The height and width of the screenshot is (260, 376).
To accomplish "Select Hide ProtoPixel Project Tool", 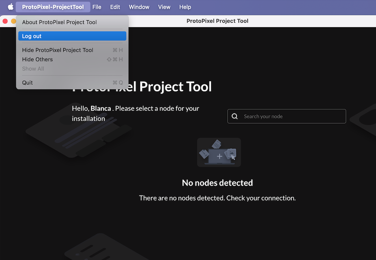I will pos(72,50).
